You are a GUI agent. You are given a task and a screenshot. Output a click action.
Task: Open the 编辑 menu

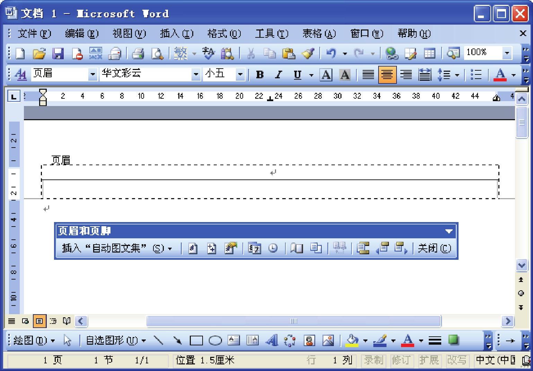tap(82, 34)
